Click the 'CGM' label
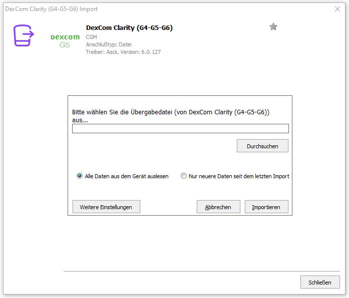 [x=91, y=37]
